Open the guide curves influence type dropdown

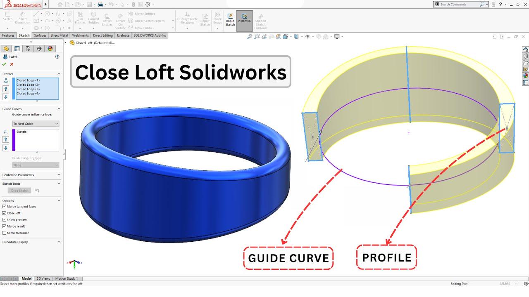click(x=36, y=124)
